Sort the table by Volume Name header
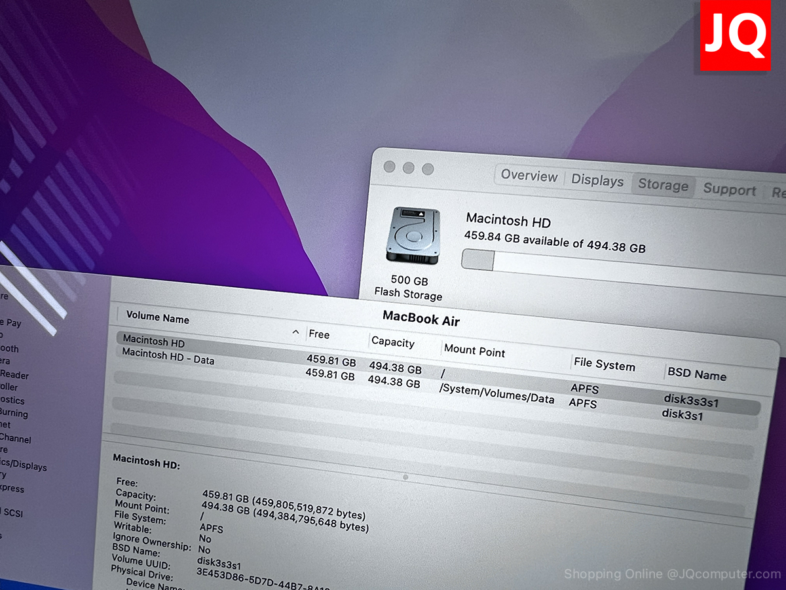 pyautogui.click(x=158, y=317)
